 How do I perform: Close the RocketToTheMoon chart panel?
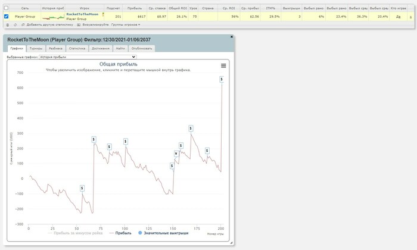click(231, 37)
